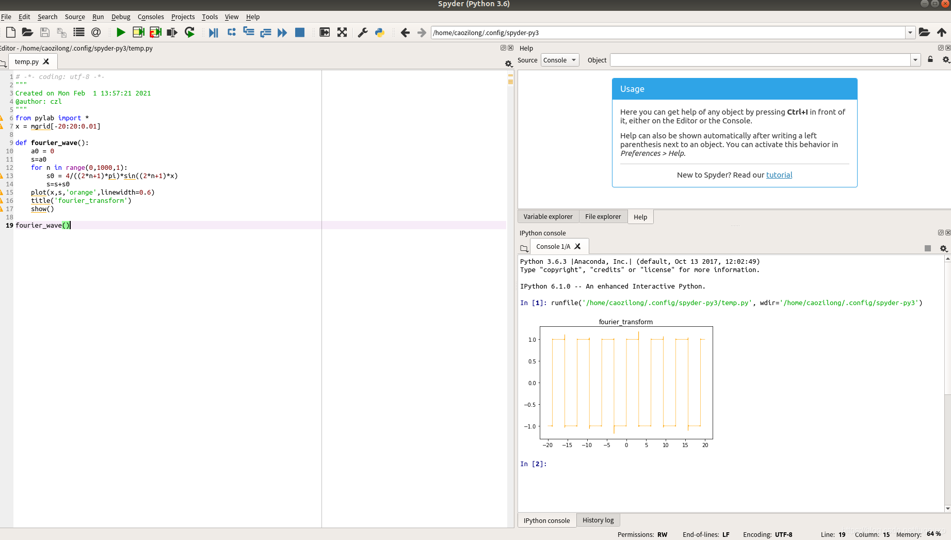Screen dimensions: 951x540
Task: Open the Edit menu
Action: (24, 17)
